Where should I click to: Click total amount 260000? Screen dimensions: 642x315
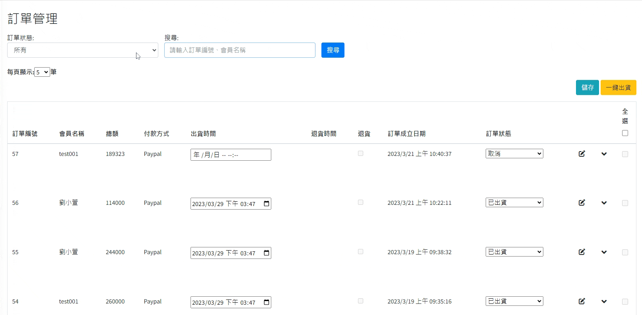click(115, 301)
